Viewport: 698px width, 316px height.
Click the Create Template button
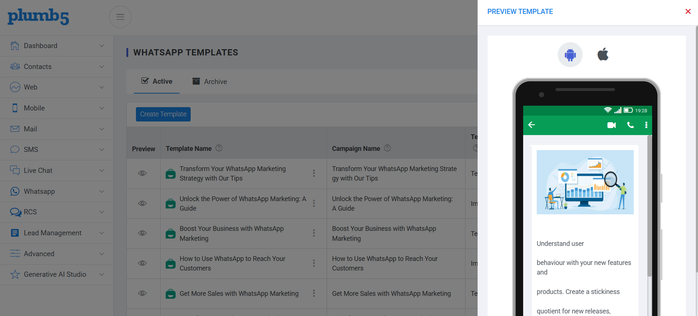point(163,114)
